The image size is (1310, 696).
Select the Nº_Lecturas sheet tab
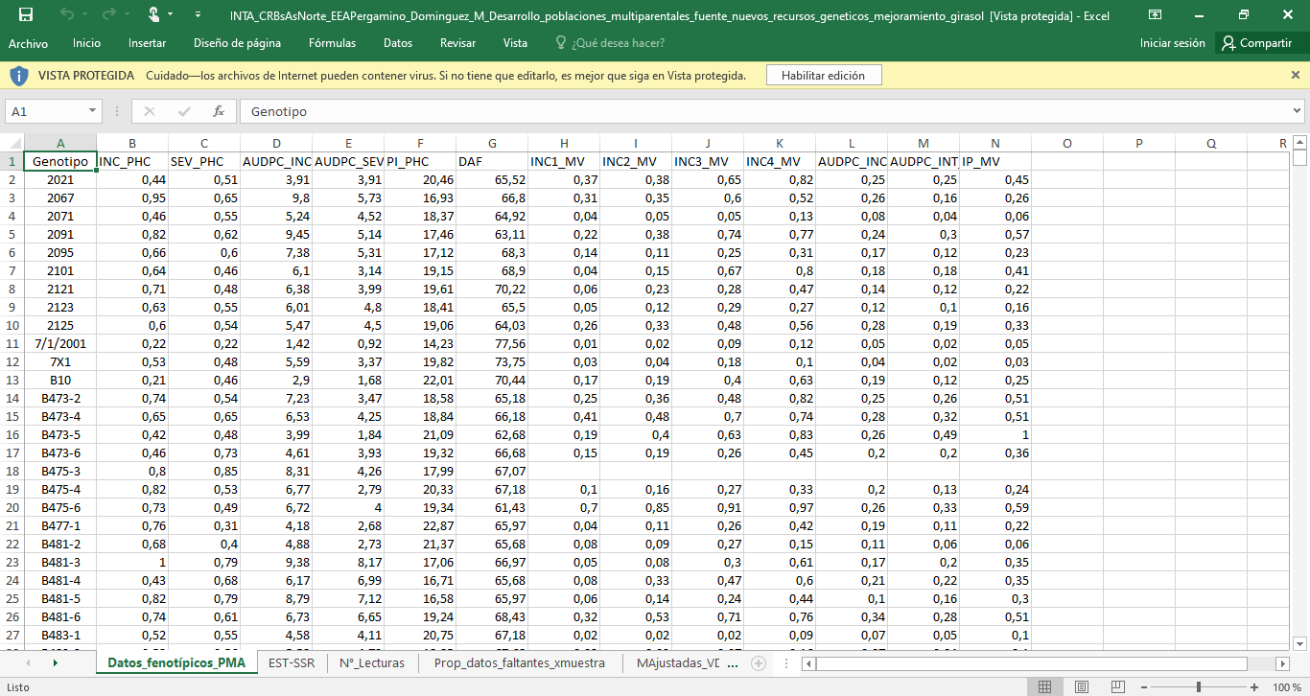click(372, 662)
